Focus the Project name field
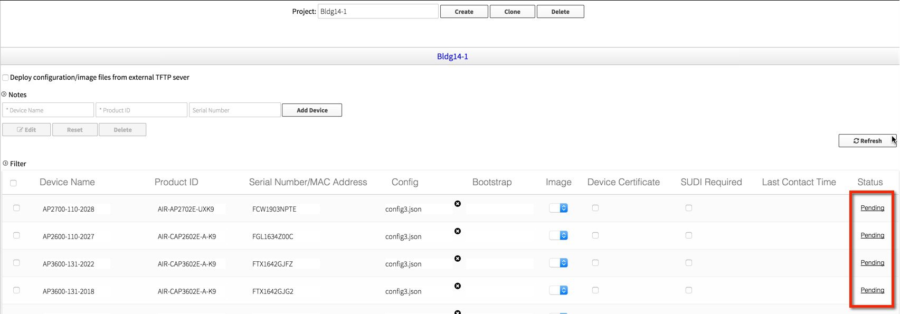Image resolution: width=900 pixels, height=314 pixels. [378, 12]
